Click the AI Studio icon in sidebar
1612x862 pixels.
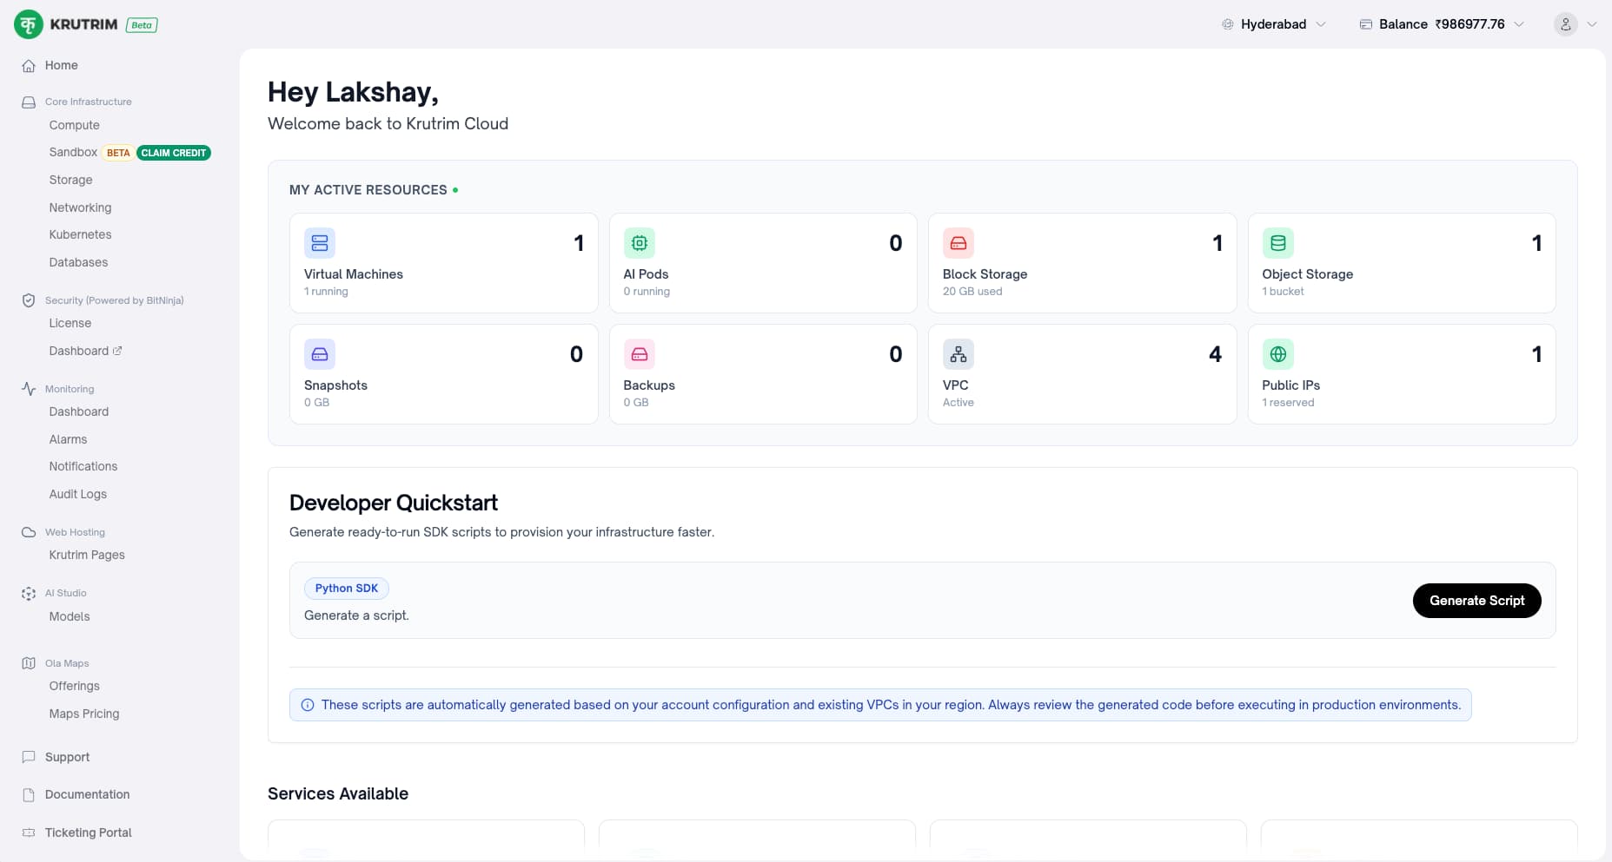click(29, 594)
